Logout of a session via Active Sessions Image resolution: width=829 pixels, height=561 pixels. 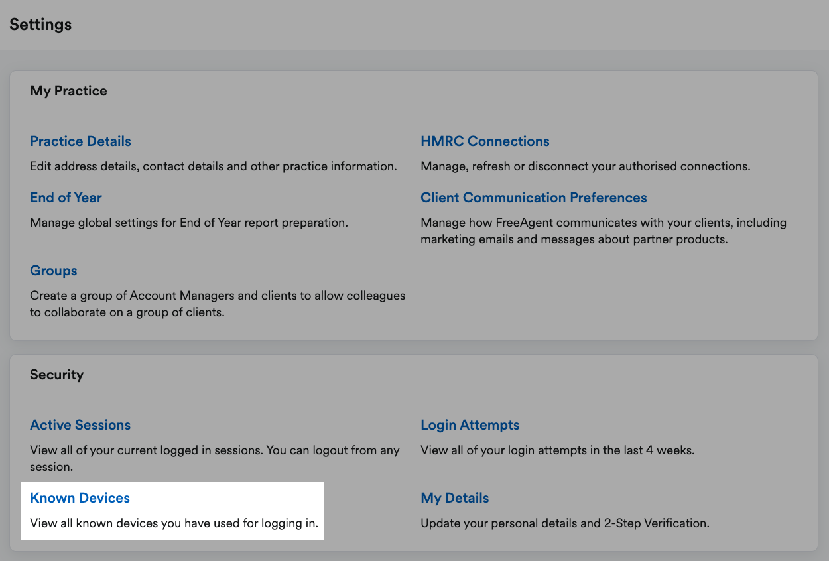point(80,424)
